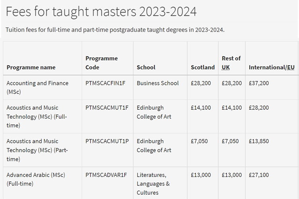Select 'Acoustics and Music Technology (MSc) (Part-time)' row name

coord(37,150)
